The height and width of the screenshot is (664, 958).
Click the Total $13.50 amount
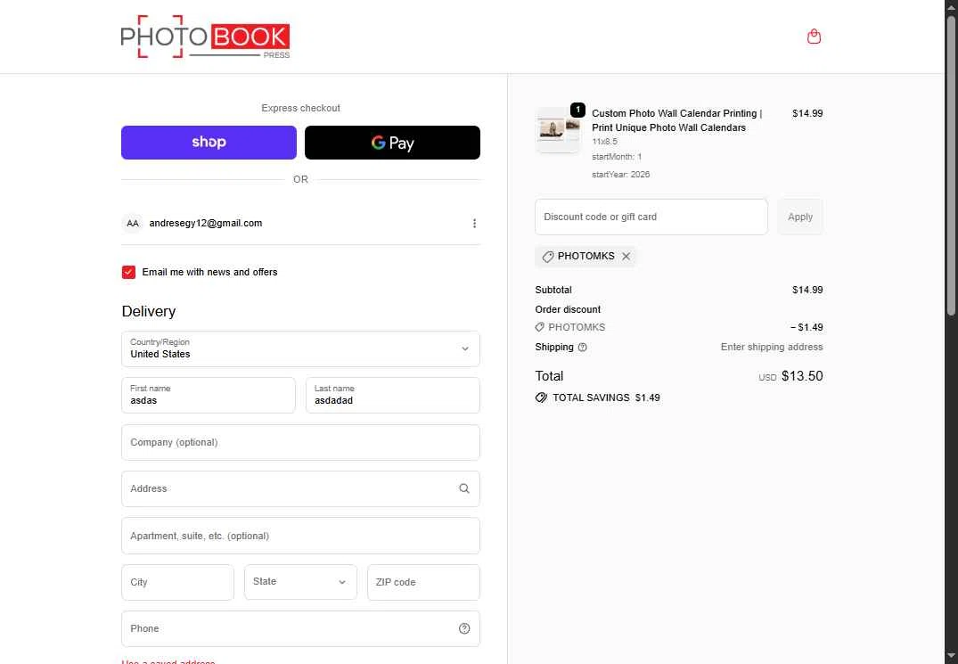tap(801, 376)
